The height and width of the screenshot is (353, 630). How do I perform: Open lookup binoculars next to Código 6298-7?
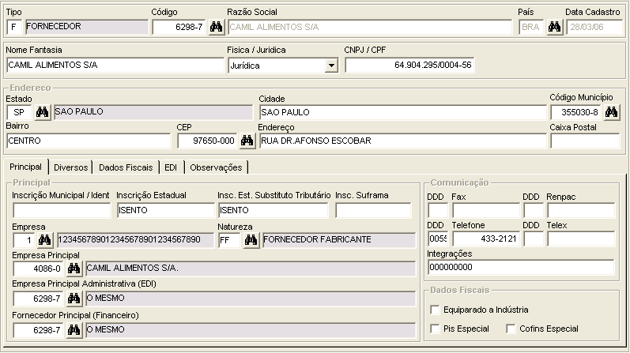[216, 27]
